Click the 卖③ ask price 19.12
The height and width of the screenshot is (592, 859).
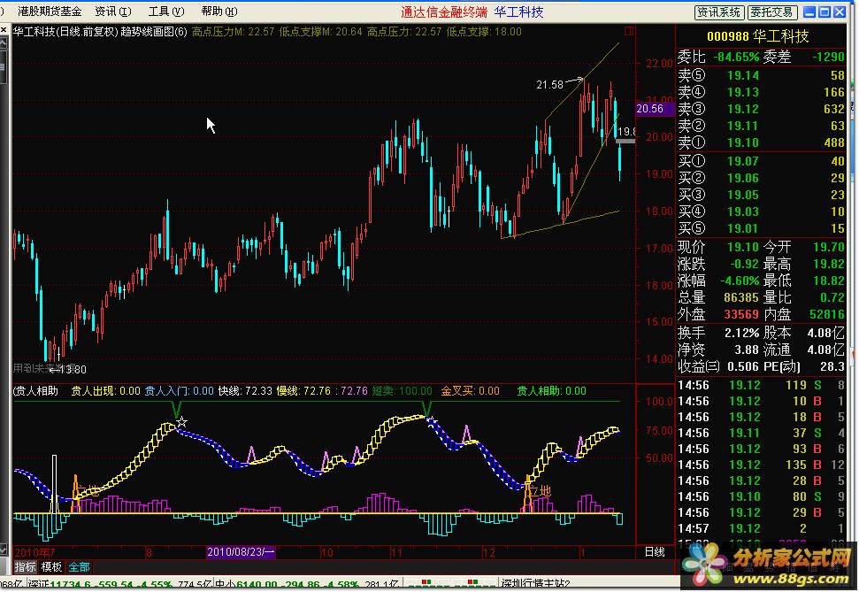[x=743, y=109]
